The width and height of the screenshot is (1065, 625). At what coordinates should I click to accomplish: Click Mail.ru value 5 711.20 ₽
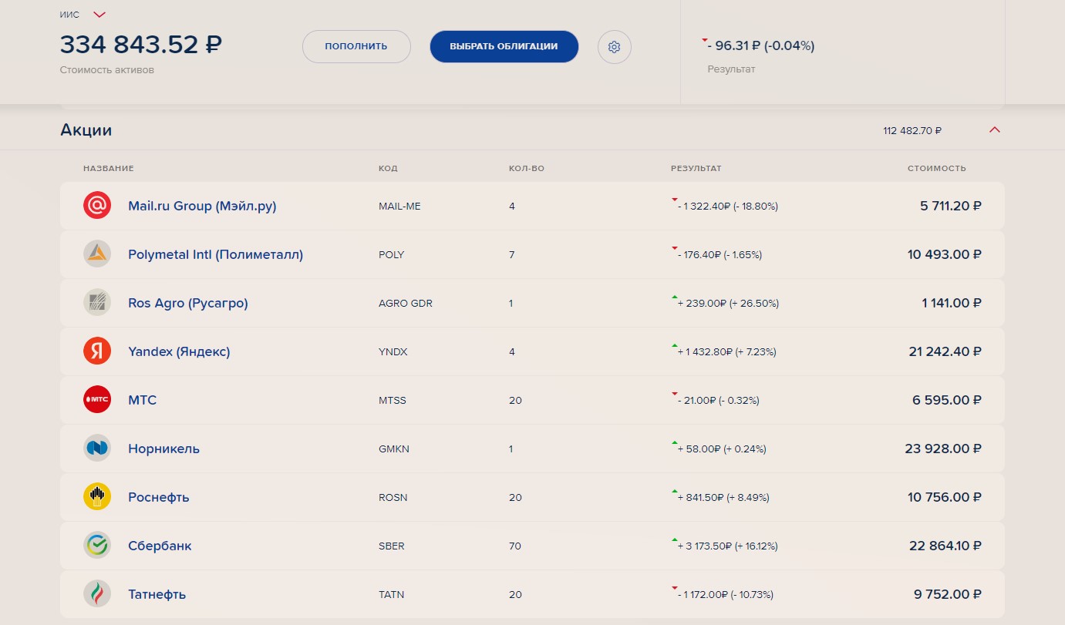click(951, 207)
